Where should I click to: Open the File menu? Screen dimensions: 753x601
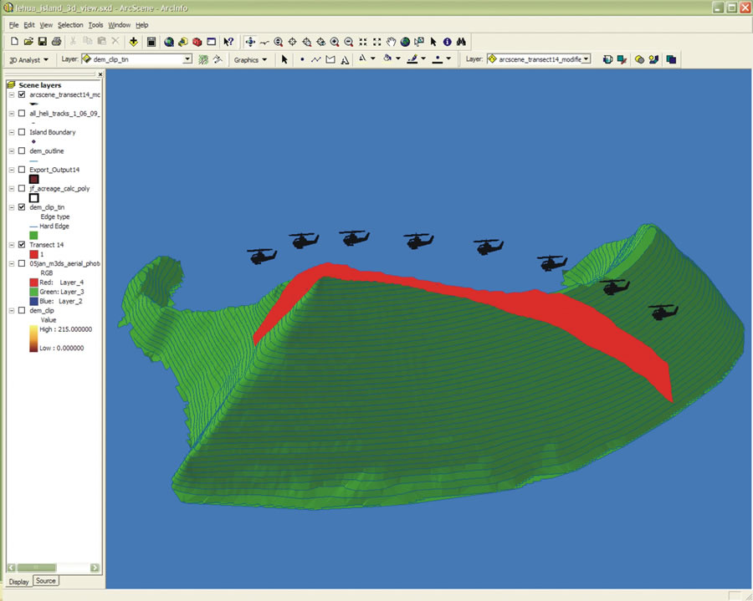point(14,25)
